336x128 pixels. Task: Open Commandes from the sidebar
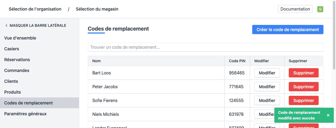point(17,70)
